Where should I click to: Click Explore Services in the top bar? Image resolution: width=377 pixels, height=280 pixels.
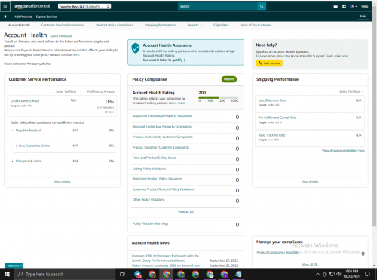click(47, 17)
